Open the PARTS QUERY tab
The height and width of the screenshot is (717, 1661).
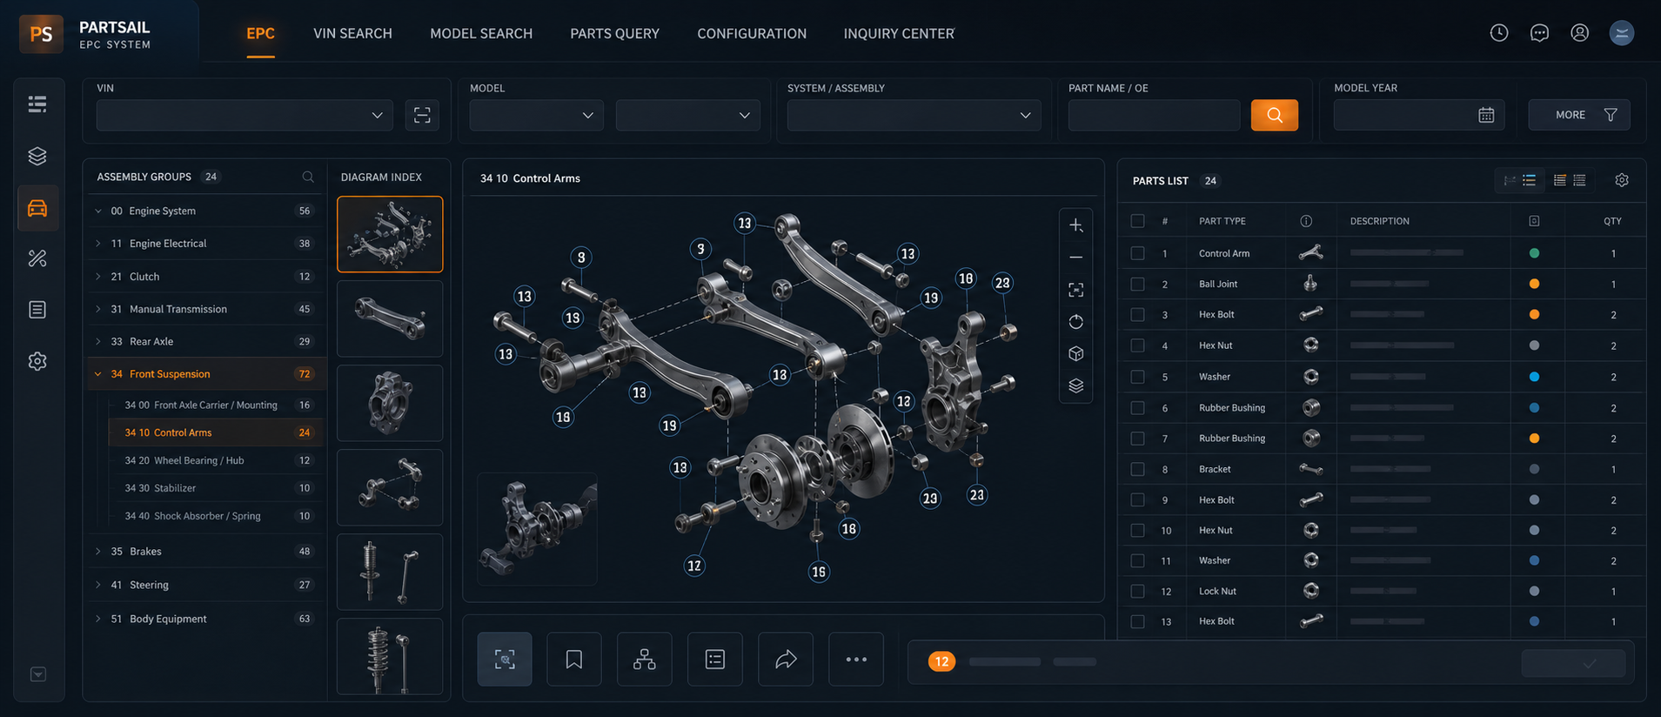614,34
